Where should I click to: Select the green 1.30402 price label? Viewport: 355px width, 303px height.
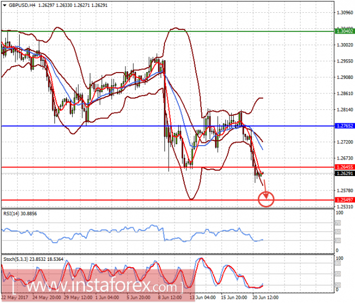point(344,31)
